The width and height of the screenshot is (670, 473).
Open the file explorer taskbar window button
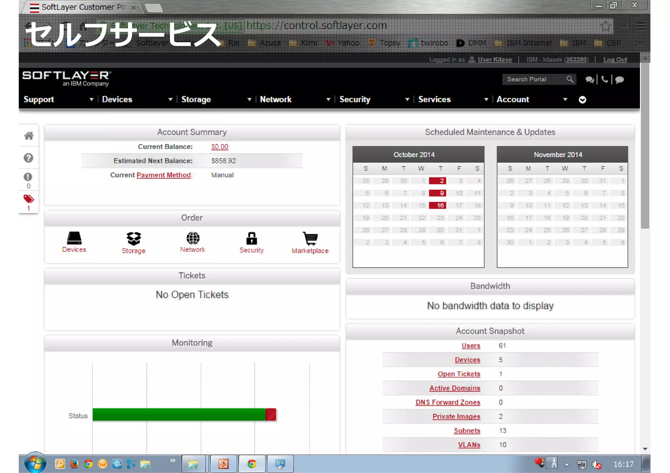(193, 464)
